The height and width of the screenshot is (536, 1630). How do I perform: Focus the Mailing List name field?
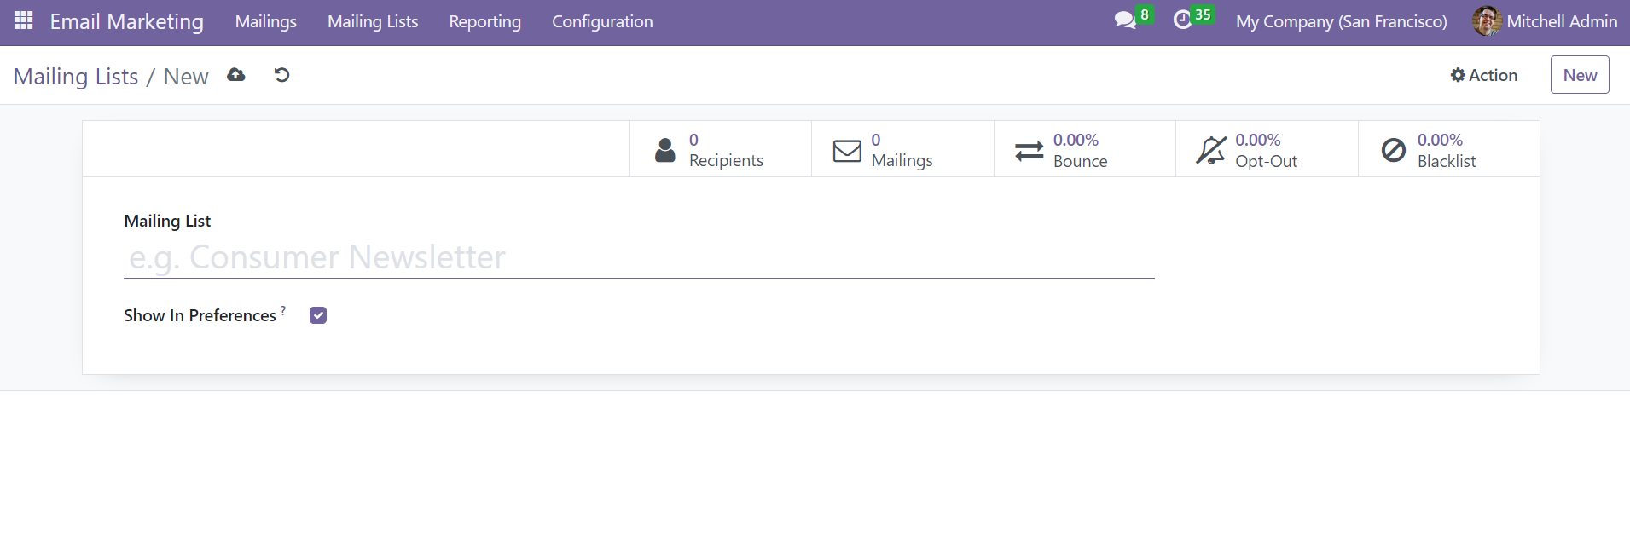tap(639, 257)
